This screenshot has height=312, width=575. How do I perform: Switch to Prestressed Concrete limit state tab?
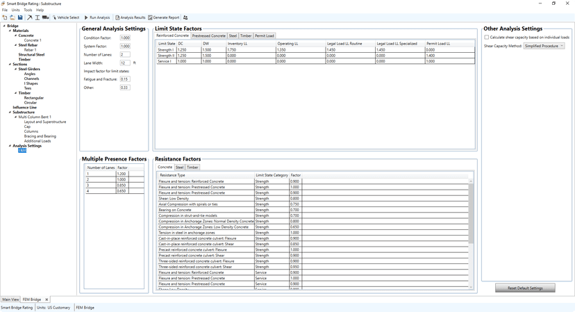pos(209,35)
